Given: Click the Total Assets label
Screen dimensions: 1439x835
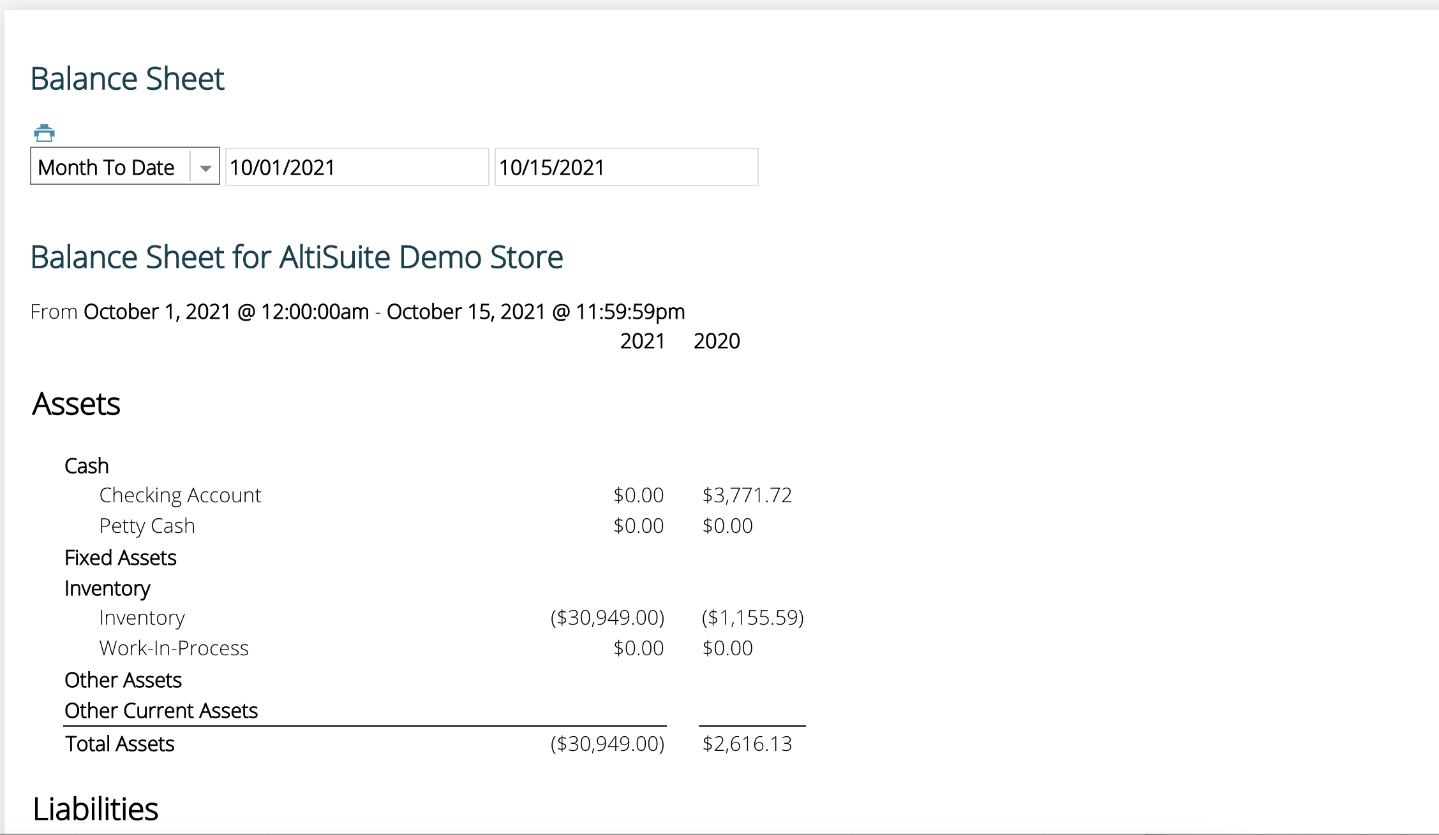Looking at the screenshot, I should click(x=119, y=744).
